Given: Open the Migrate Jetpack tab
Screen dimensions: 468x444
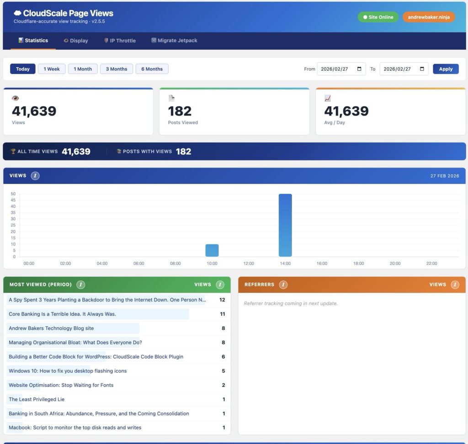Looking at the screenshot, I should [x=174, y=40].
